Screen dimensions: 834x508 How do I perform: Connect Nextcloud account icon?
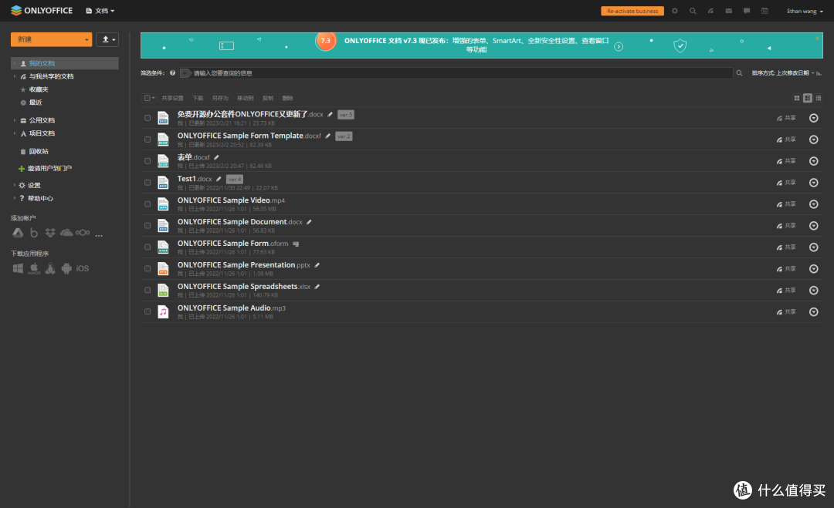click(x=83, y=233)
